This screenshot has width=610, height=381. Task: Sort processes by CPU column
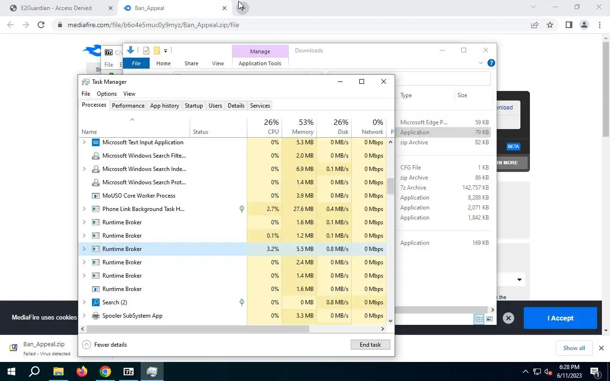[x=264, y=127]
